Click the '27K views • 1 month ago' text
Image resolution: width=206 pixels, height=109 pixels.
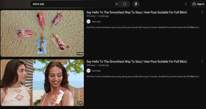click(98, 65)
